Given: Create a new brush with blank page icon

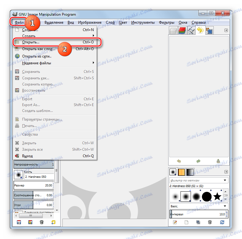Looking at the screenshot, I should point(186,222).
